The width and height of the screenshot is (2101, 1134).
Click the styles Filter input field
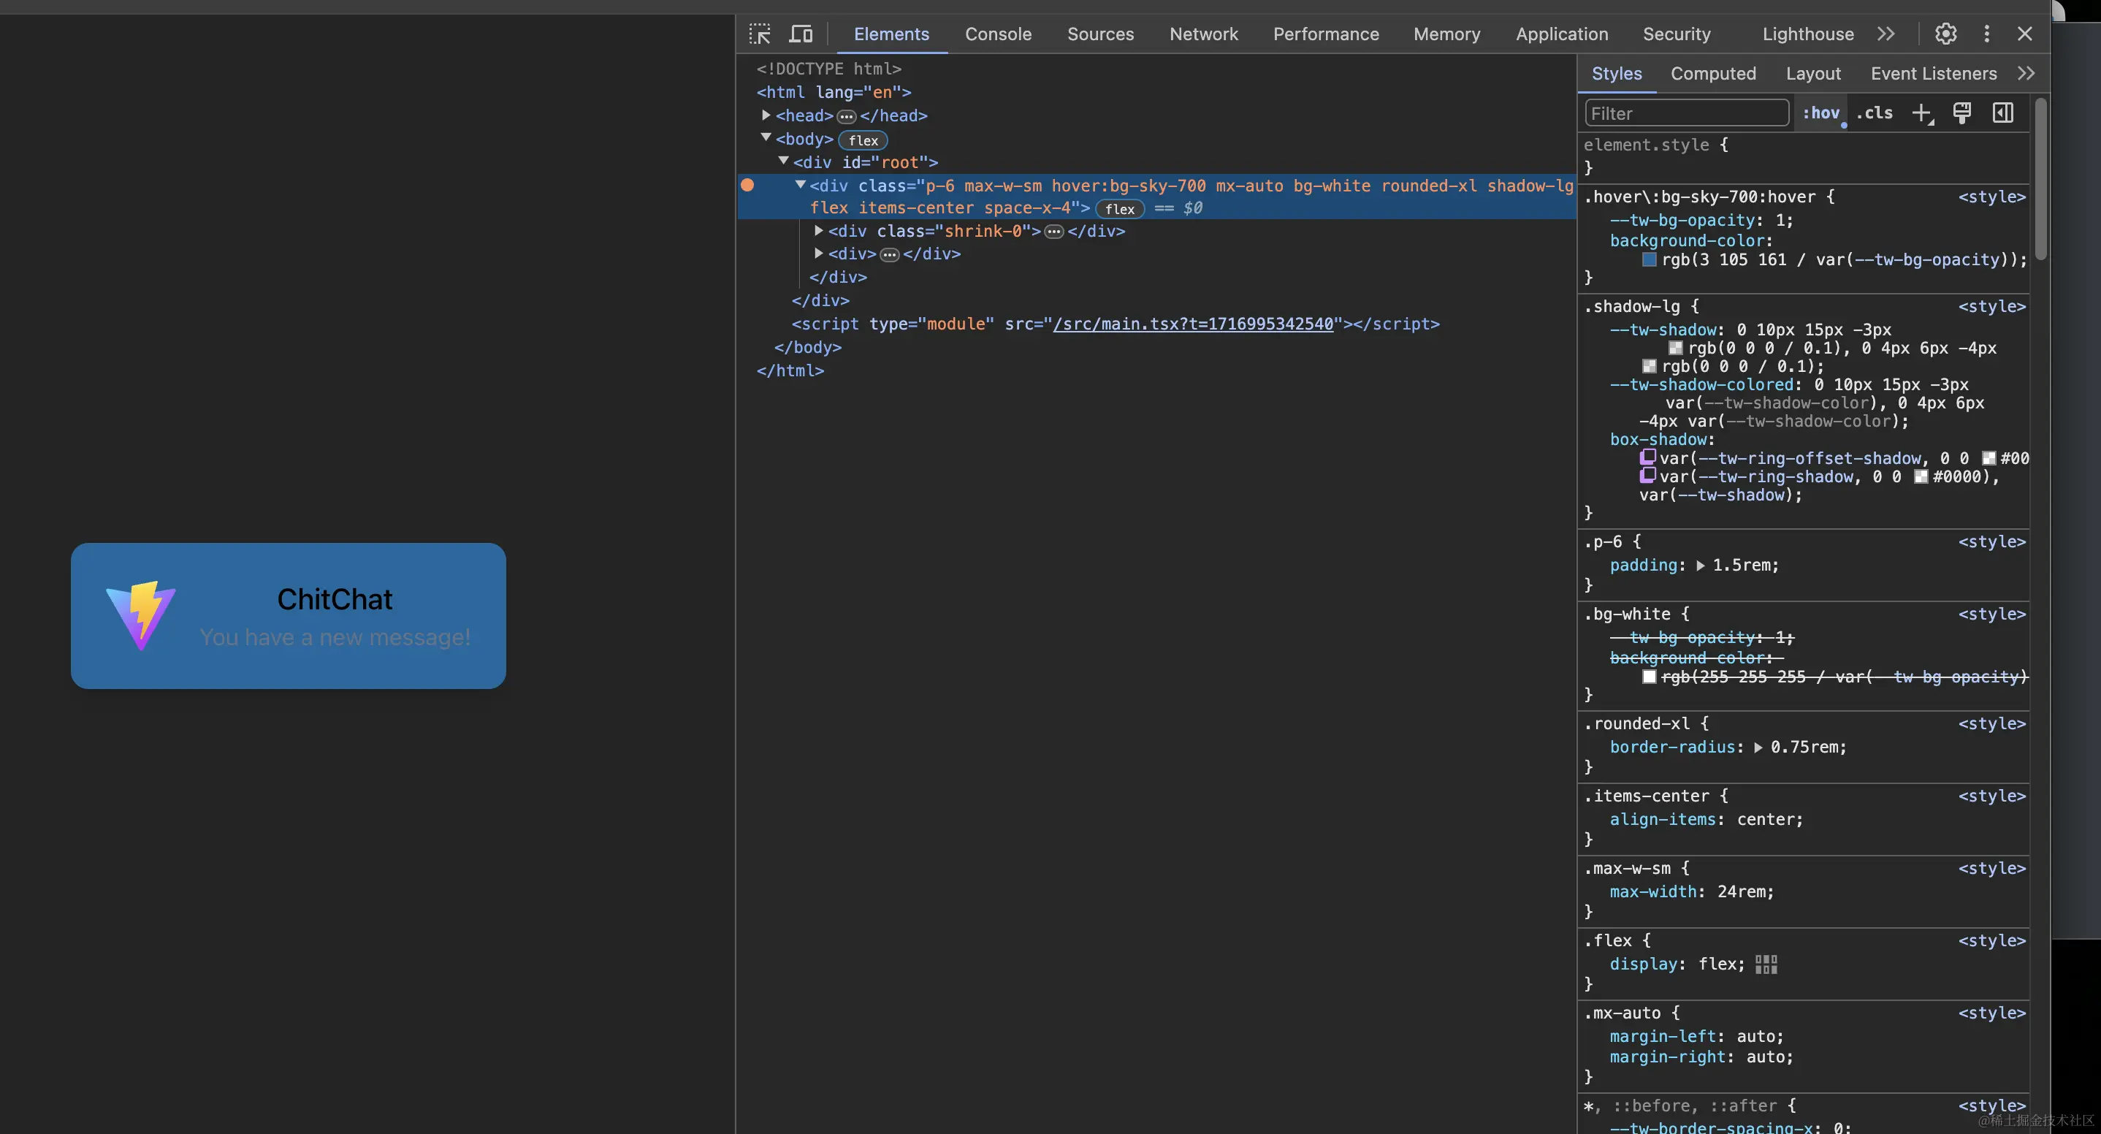point(1686,113)
